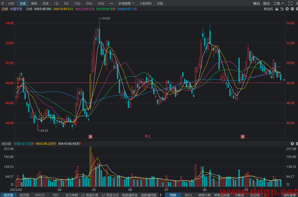The height and width of the screenshot is (197, 298).
Task: Toggle the chart lock icon
Action: (x=277, y=9)
